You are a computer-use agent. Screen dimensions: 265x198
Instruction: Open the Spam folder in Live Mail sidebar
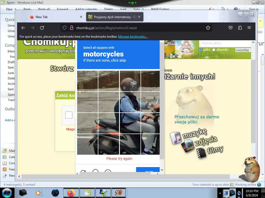coord(11,95)
